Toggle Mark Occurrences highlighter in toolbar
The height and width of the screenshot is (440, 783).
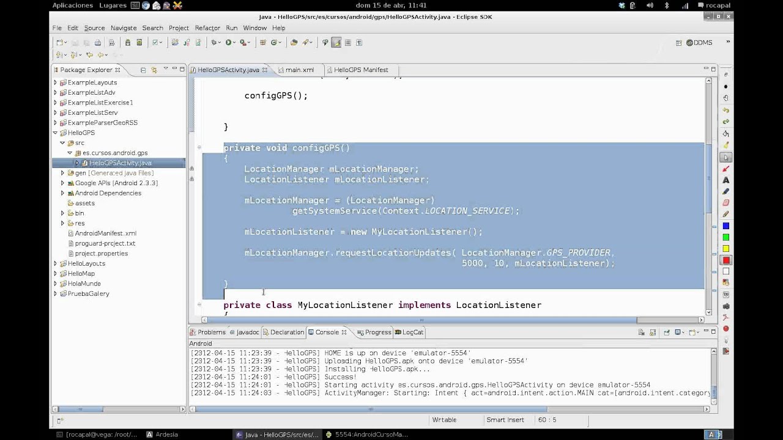coord(336,42)
